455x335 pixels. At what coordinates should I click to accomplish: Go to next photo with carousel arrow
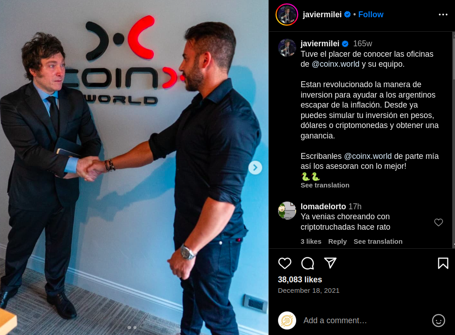click(x=255, y=167)
